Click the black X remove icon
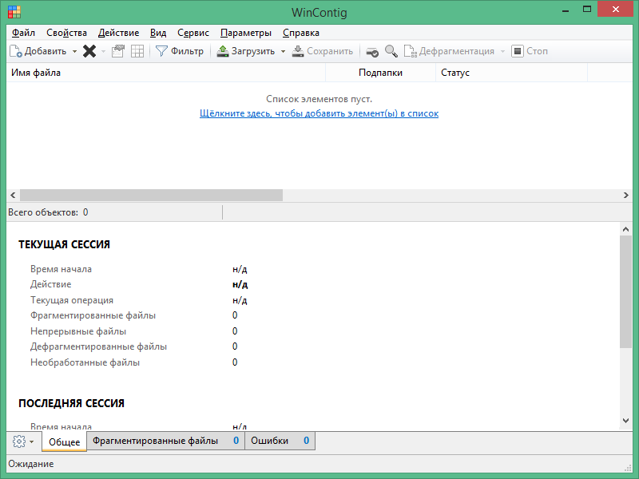Viewport: 639px width, 479px height. point(89,51)
